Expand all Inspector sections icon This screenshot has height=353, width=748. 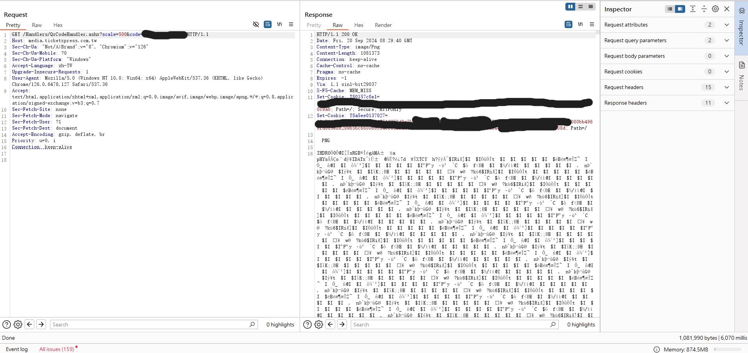tap(693, 9)
